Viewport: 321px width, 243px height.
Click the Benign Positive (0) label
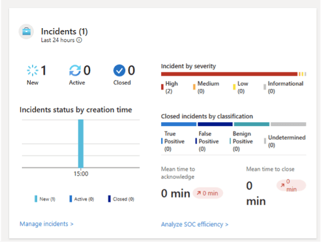243,141
